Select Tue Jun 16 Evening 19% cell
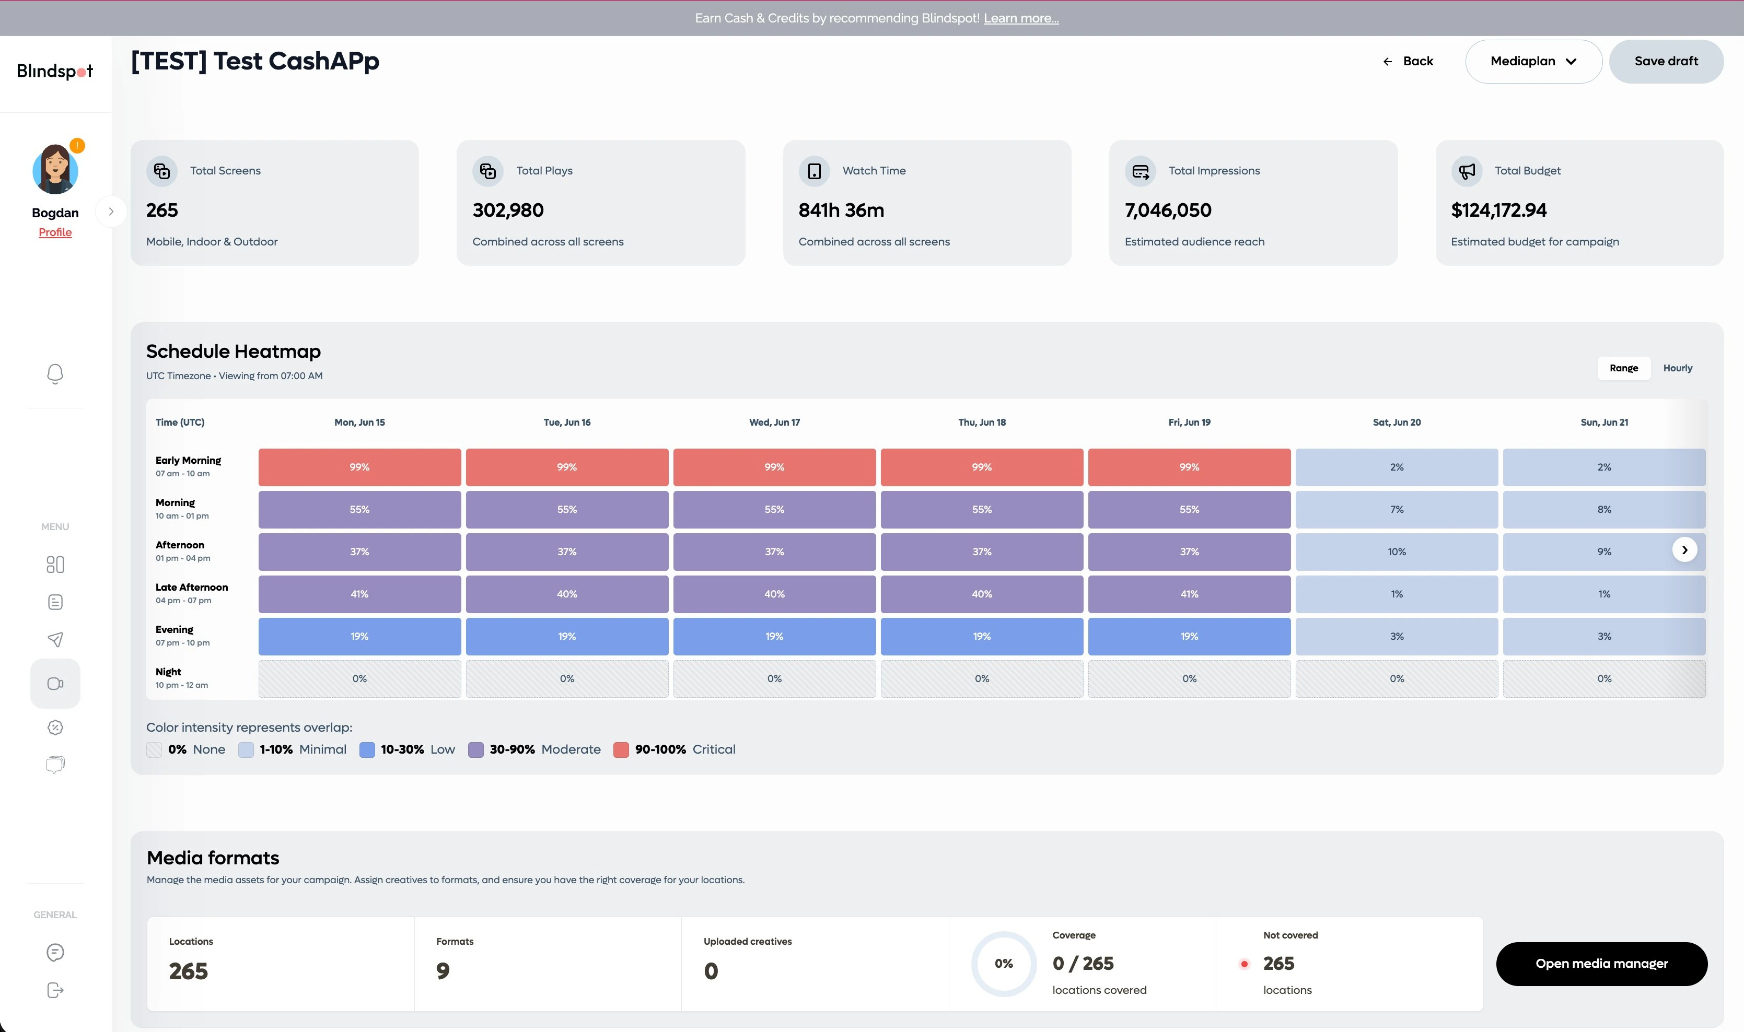The image size is (1744, 1032). 567,637
